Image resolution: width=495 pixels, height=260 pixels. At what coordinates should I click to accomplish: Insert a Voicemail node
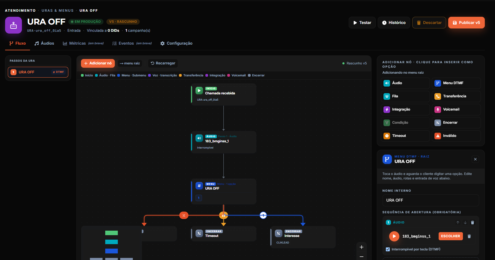456,109
